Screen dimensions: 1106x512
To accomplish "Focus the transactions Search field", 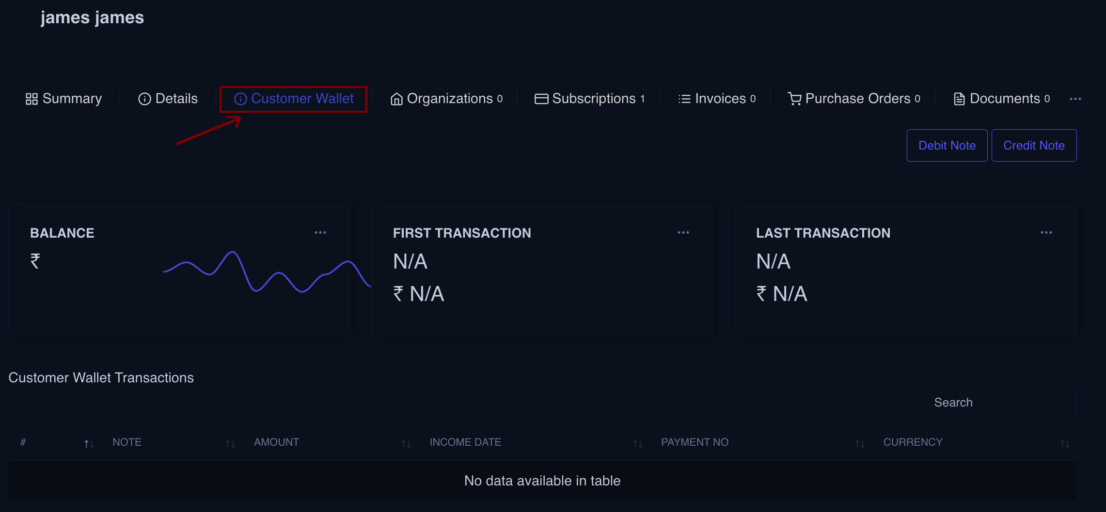I will (999, 403).
